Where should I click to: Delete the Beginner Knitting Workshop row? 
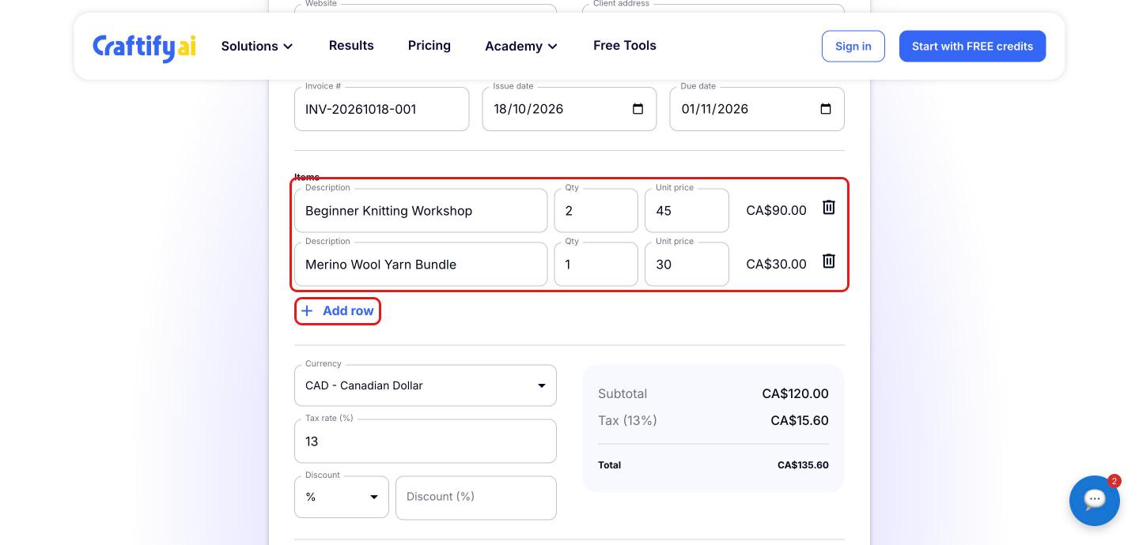(828, 207)
